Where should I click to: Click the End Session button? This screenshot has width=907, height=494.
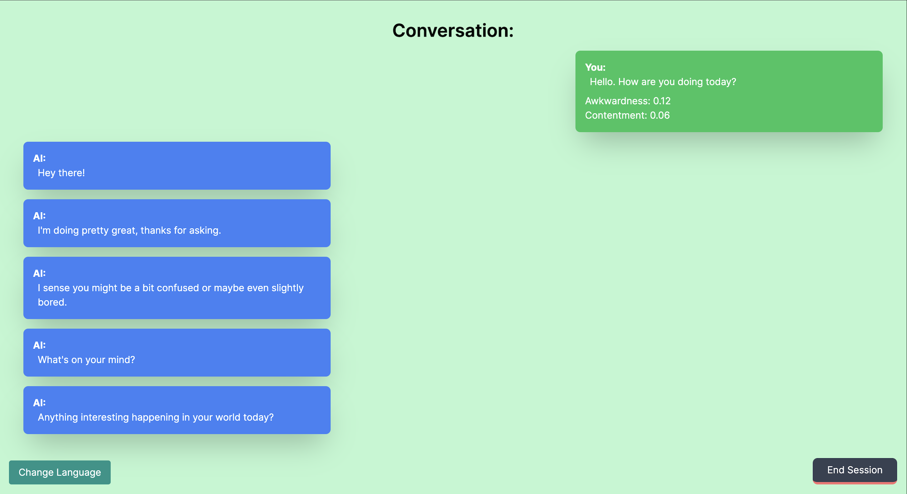pos(854,470)
